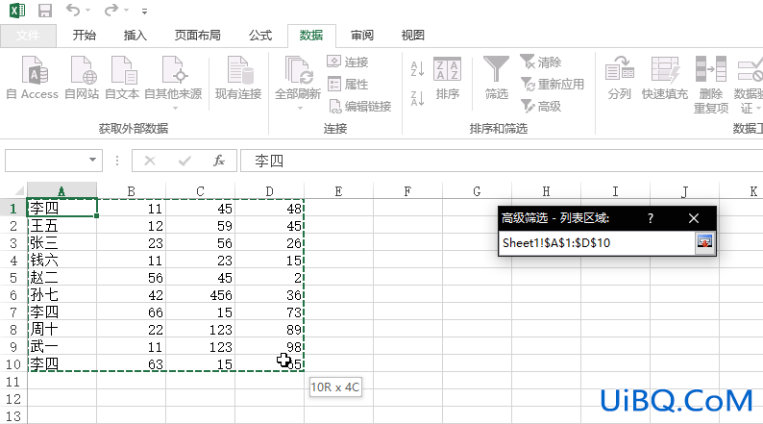The width and height of the screenshot is (763, 424).
Task: Click 分列 text to columns
Action: tap(619, 78)
